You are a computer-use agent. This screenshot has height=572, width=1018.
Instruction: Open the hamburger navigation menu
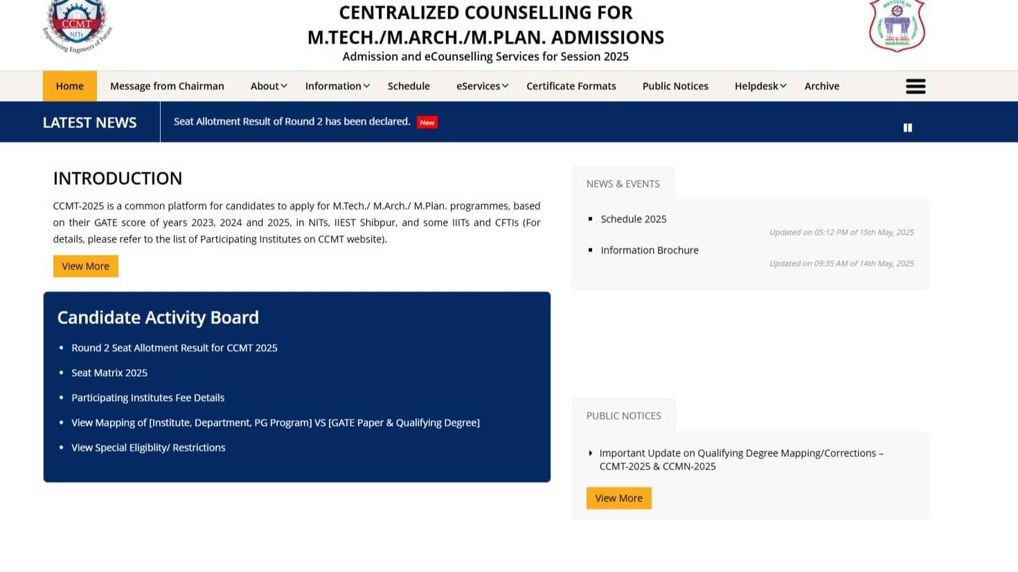click(x=915, y=86)
